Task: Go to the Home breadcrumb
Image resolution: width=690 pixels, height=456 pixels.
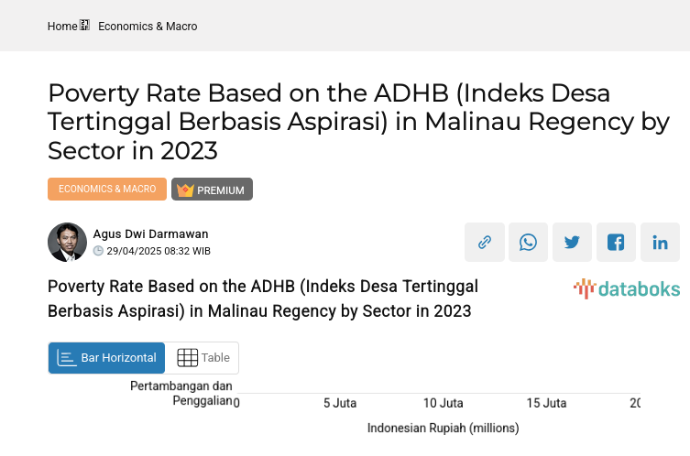Action: tap(62, 27)
